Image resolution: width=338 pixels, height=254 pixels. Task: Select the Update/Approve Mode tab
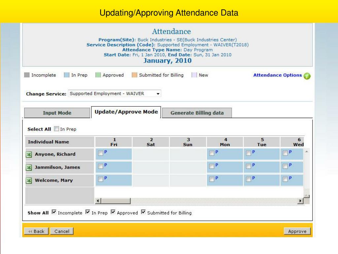tap(126, 112)
